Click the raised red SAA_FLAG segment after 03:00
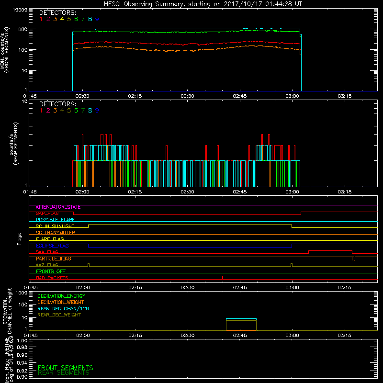The image size is (383, 383). point(330,251)
